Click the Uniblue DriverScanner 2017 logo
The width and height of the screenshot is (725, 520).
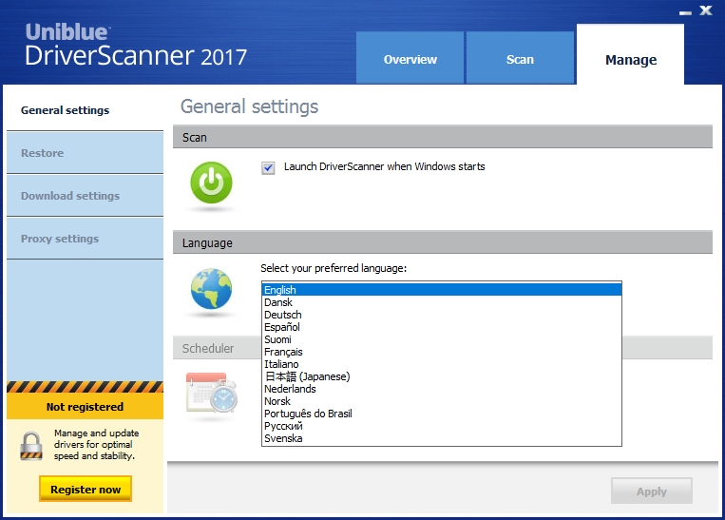pyautogui.click(x=136, y=45)
